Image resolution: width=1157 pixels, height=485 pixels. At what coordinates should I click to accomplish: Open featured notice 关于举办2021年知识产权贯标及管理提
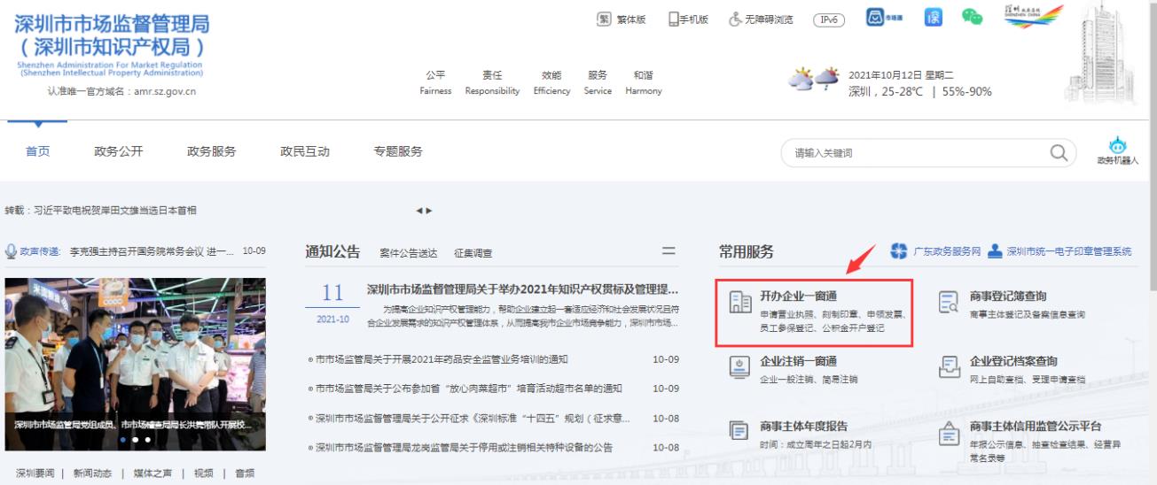[523, 289]
